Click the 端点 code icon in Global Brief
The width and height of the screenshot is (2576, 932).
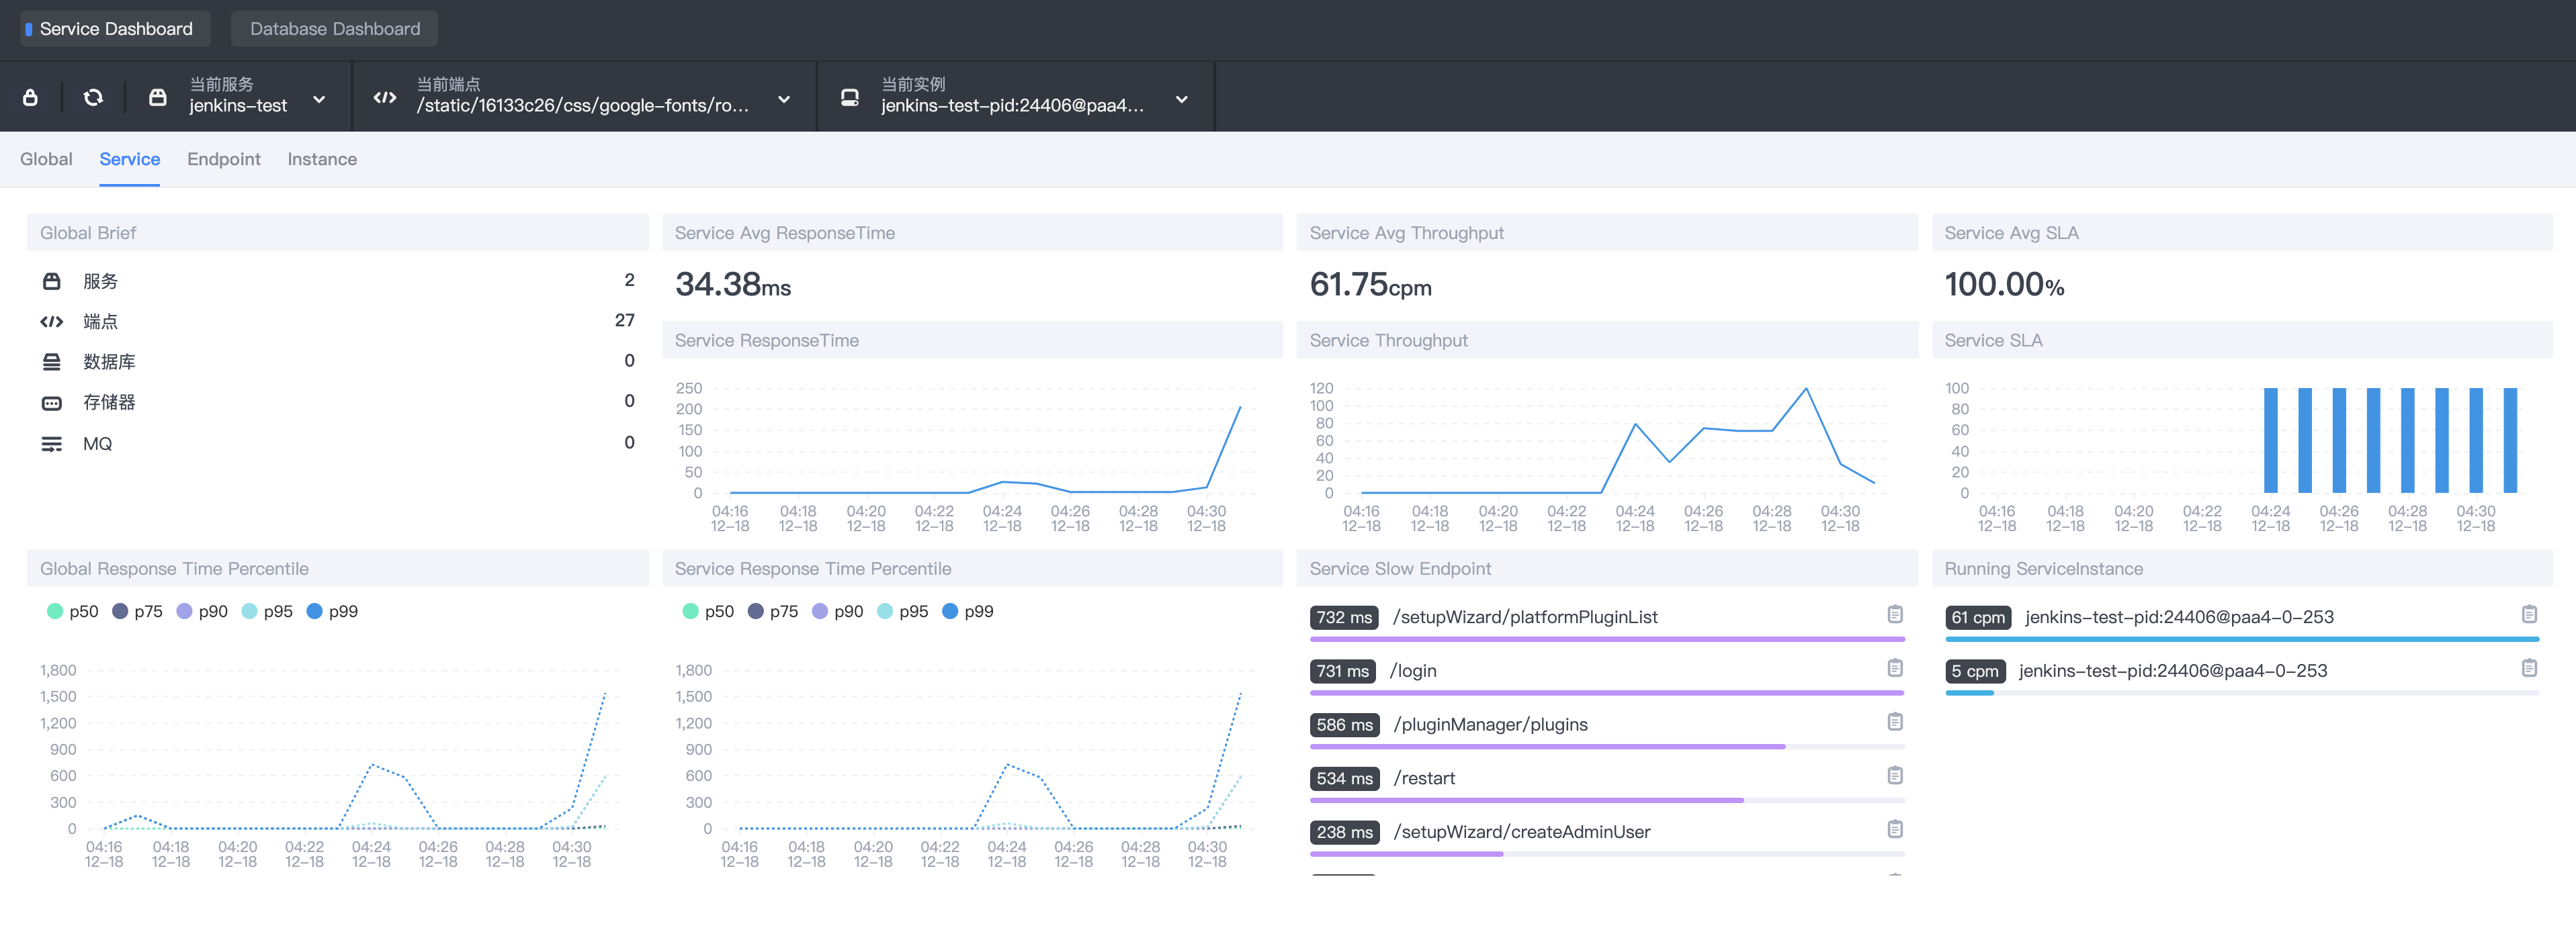tap(51, 322)
